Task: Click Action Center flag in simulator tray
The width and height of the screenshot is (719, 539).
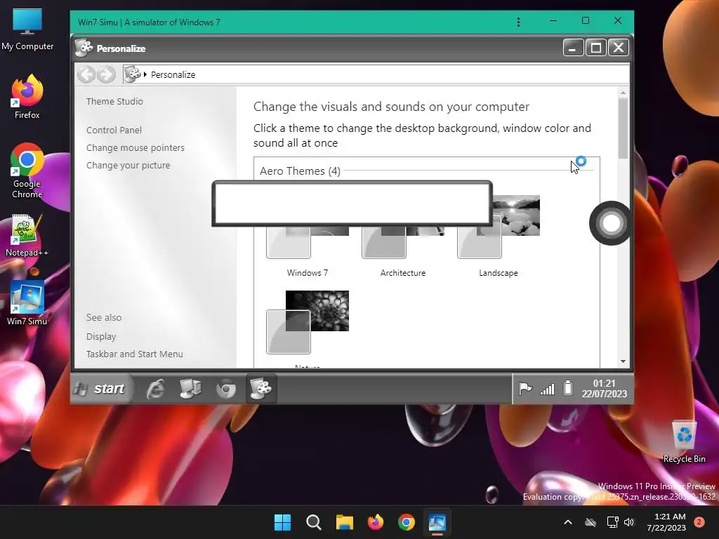Action: [x=525, y=389]
